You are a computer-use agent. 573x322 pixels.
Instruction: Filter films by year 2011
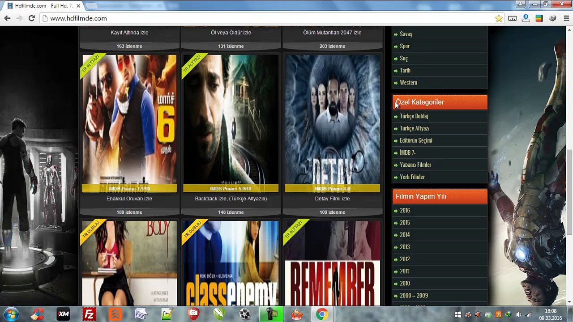(404, 271)
